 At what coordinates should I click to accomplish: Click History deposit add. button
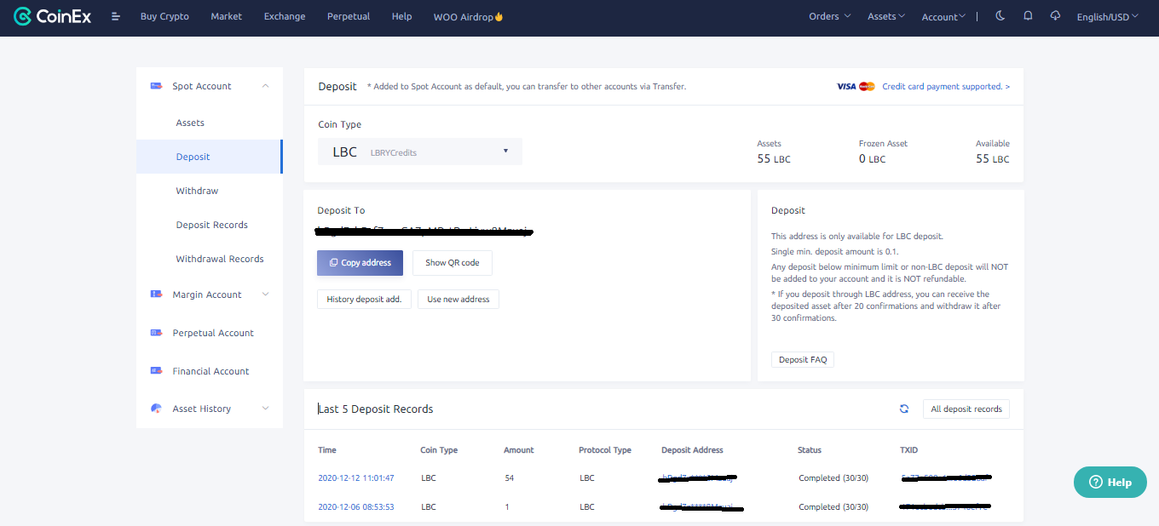point(364,300)
